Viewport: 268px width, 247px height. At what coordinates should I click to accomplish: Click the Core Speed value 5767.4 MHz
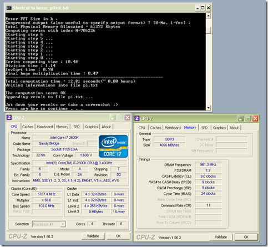[47, 194]
